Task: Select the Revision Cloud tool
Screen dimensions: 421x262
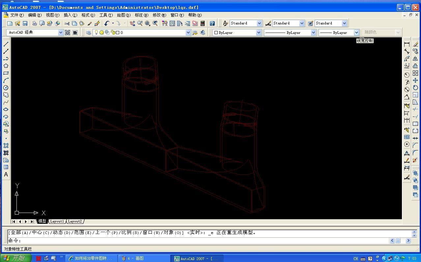Action: tap(6, 95)
